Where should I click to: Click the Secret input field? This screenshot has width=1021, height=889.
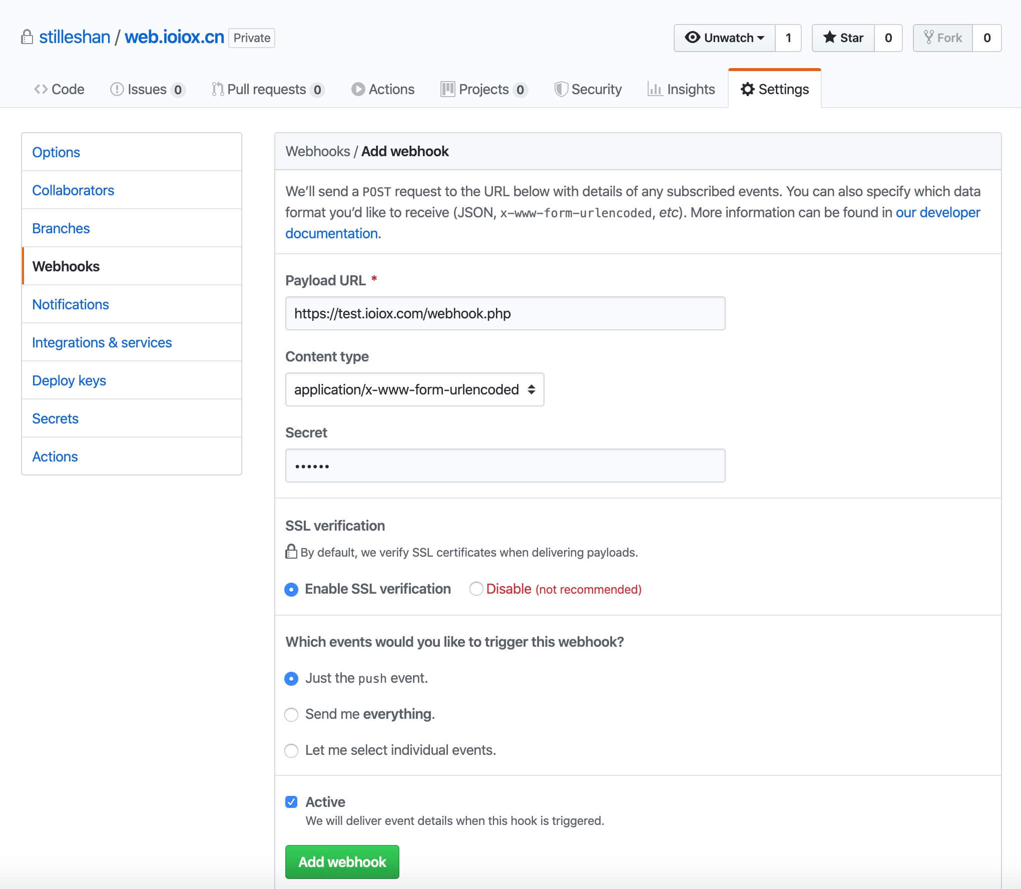click(x=505, y=466)
